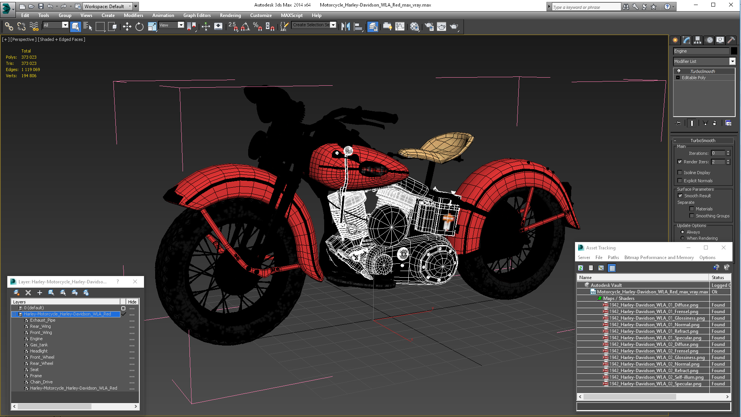Increase Iterations spinner value
Screen dimensions: 741x417
728,152
